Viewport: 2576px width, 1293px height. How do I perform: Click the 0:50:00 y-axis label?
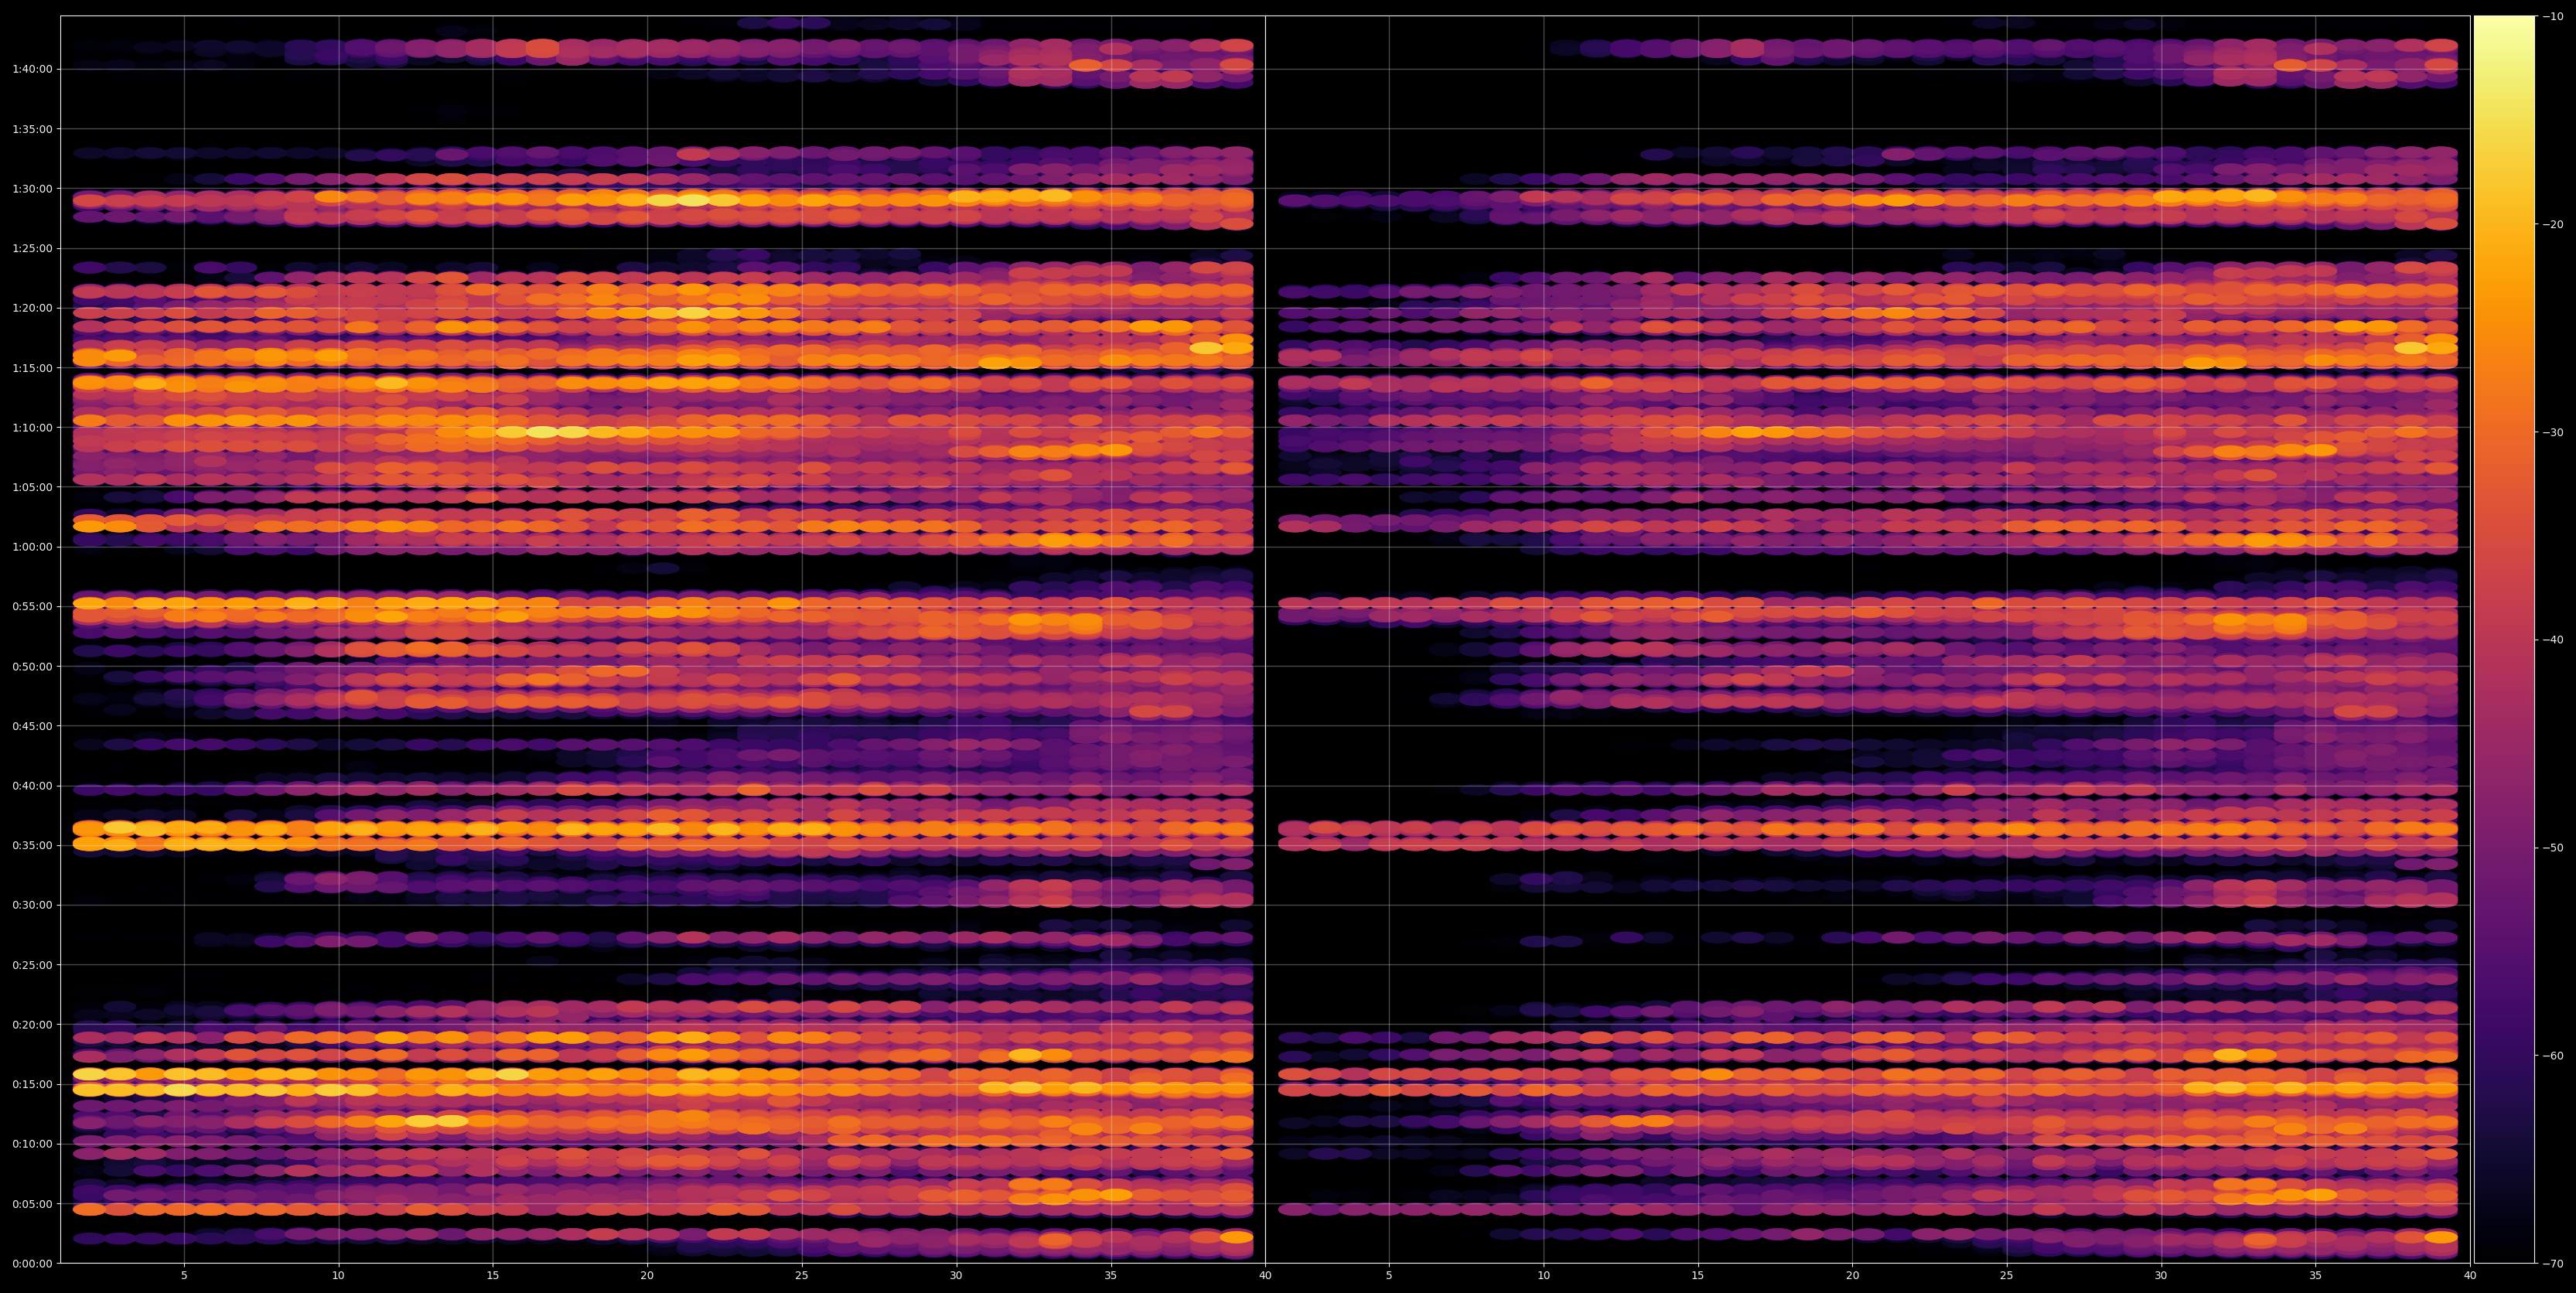pos(33,666)
